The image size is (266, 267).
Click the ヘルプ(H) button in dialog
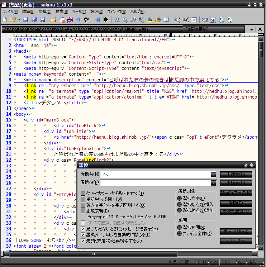click(x=236, y=241)
